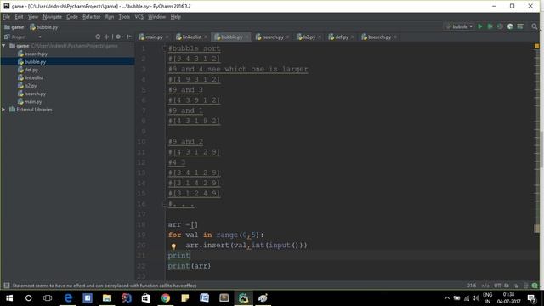Show hidden system tray icons chevron
544x306 pixels.
click(447, 298)
